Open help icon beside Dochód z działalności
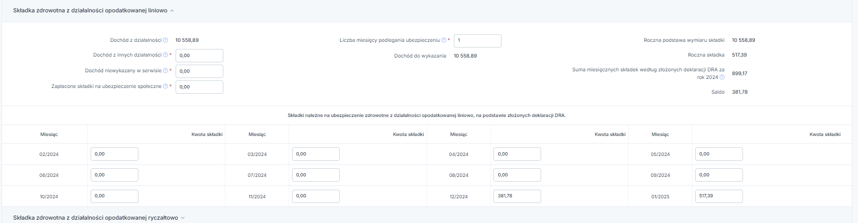This screenshot has width=858, height=223. coord(166,40)
